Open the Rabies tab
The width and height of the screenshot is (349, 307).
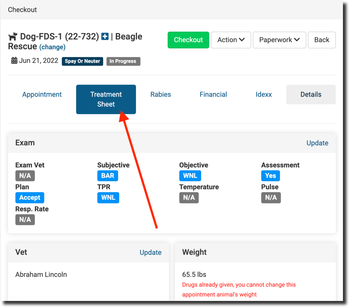point(161,95)
